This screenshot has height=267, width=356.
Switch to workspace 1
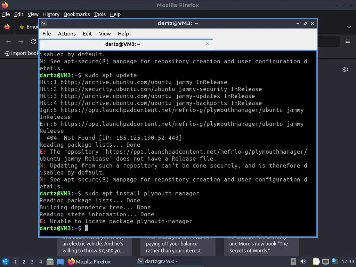coord(15,262)
